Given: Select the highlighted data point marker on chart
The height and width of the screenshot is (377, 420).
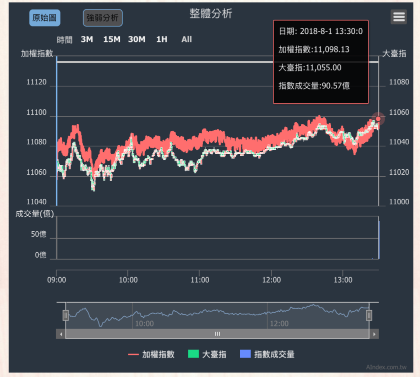Looking at the screenshot, I should 378,119.
